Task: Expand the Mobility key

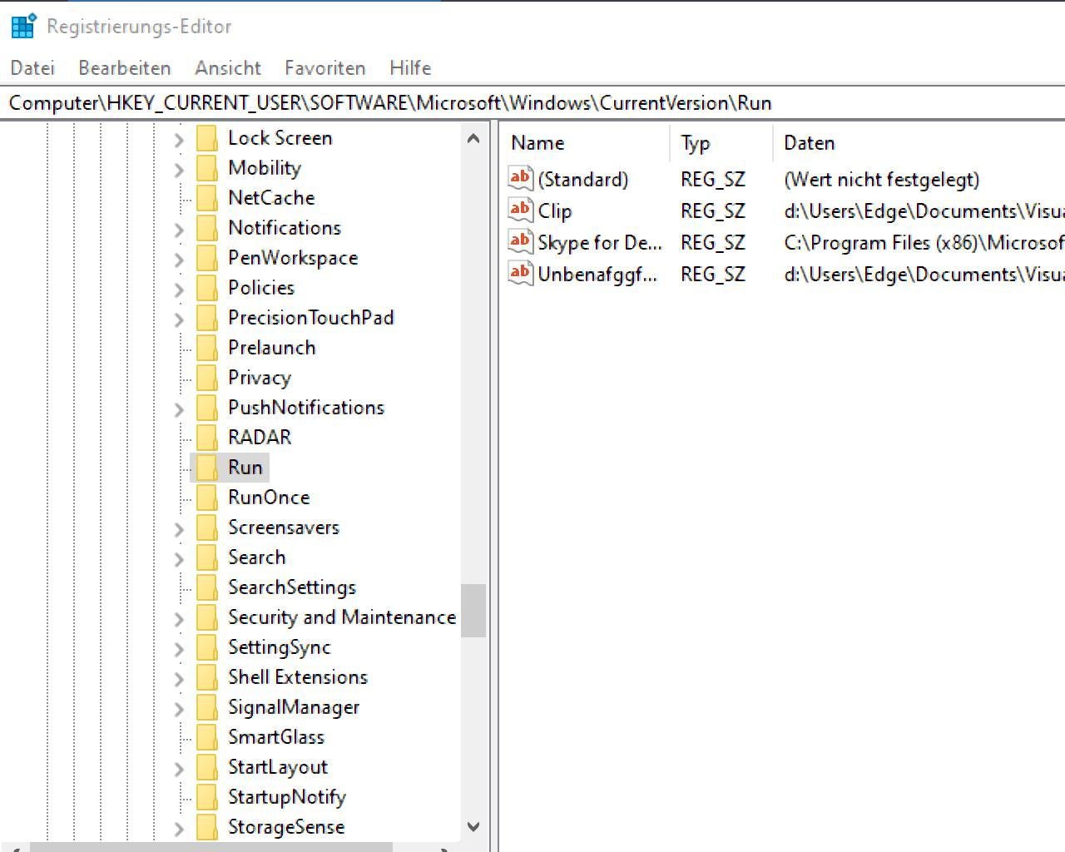Action: pos(179,170)
